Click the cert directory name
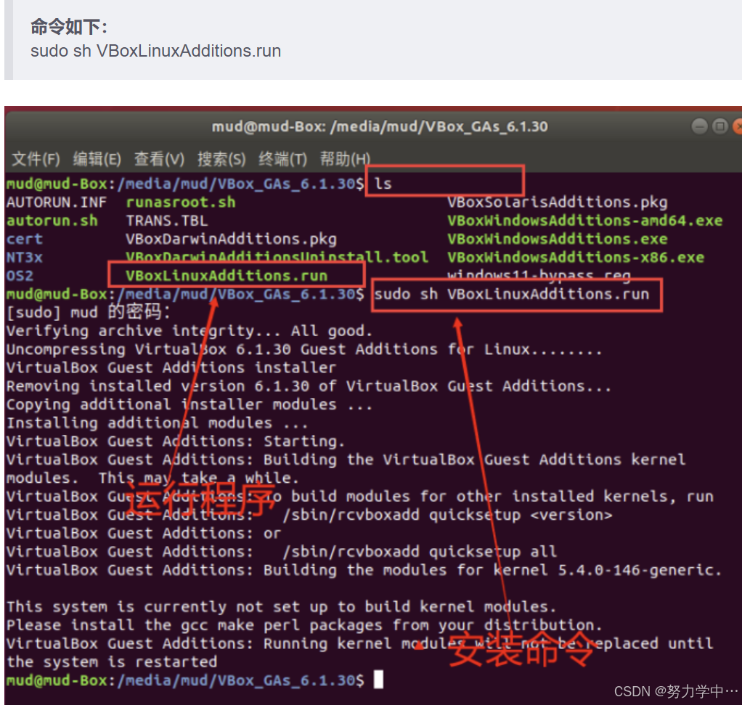 [x=25, y=239]
